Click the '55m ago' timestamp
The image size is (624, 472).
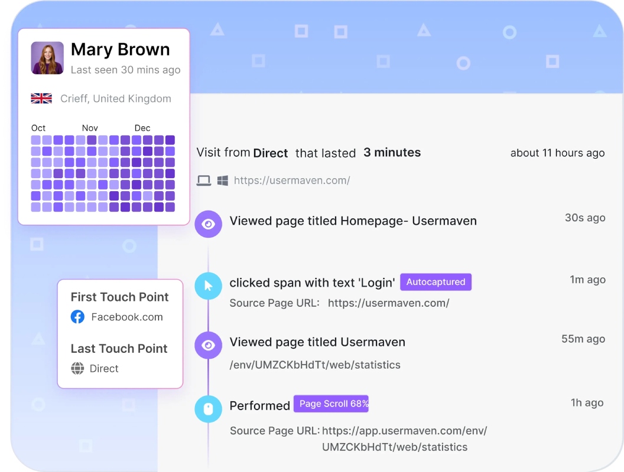pos(583,339)
